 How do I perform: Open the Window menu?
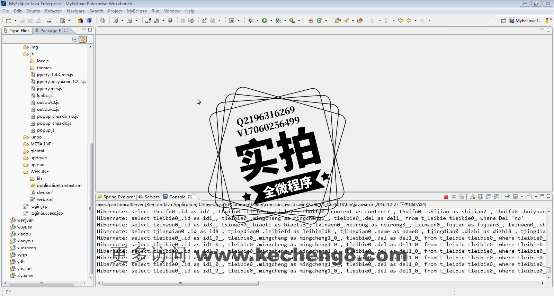(172, 11)
